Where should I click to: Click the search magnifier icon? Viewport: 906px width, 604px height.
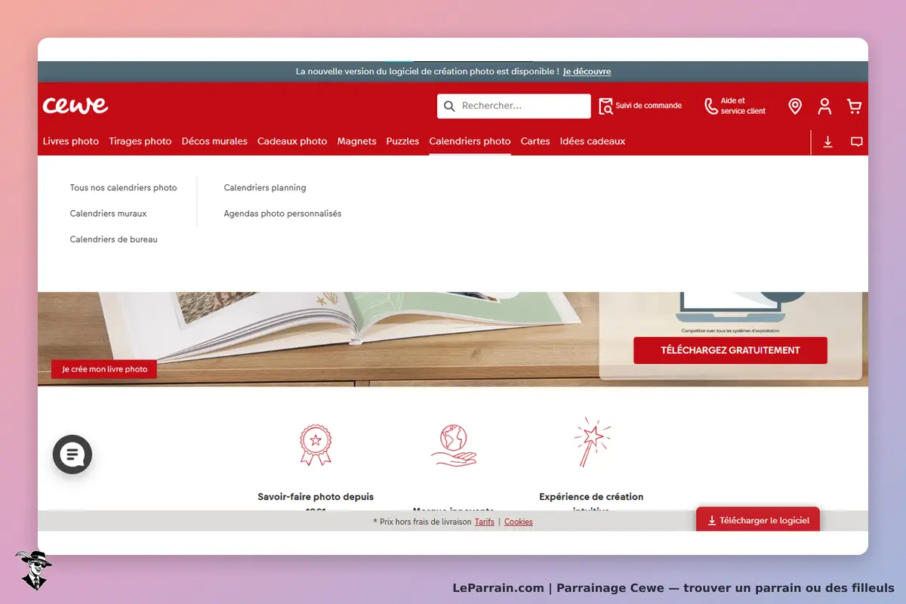pyautogui.click(x=449, y=106)
